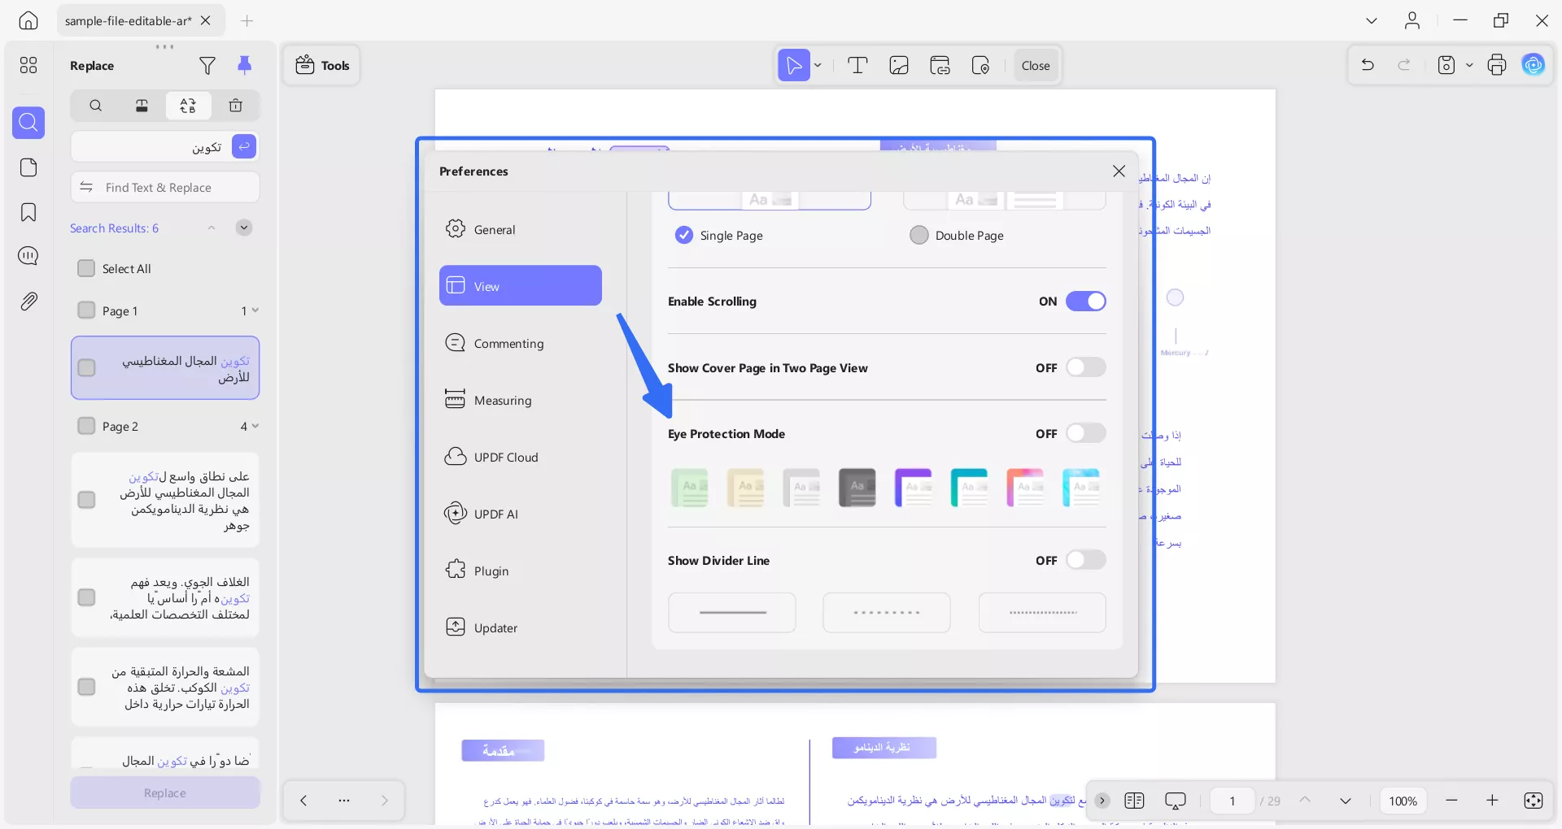Open the UPDF AI assistant icon in toolbar
This screenshot has width=1562, height=829.
1534,65
